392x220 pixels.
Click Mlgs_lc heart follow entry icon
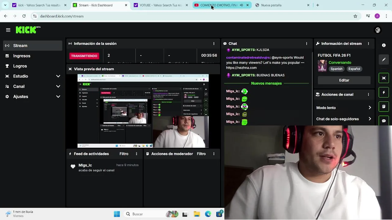pyautogui.click(x=73, y=167)
